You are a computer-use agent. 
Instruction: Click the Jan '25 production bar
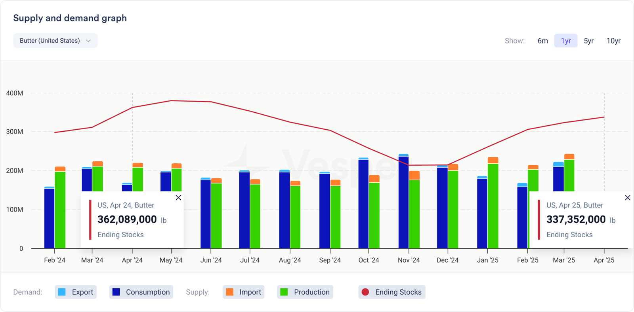coord(493,206)
